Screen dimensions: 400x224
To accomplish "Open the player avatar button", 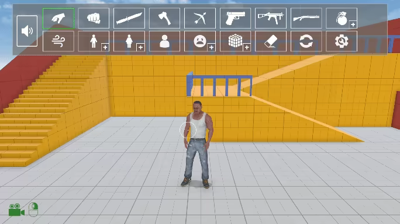I will (164, 41).
